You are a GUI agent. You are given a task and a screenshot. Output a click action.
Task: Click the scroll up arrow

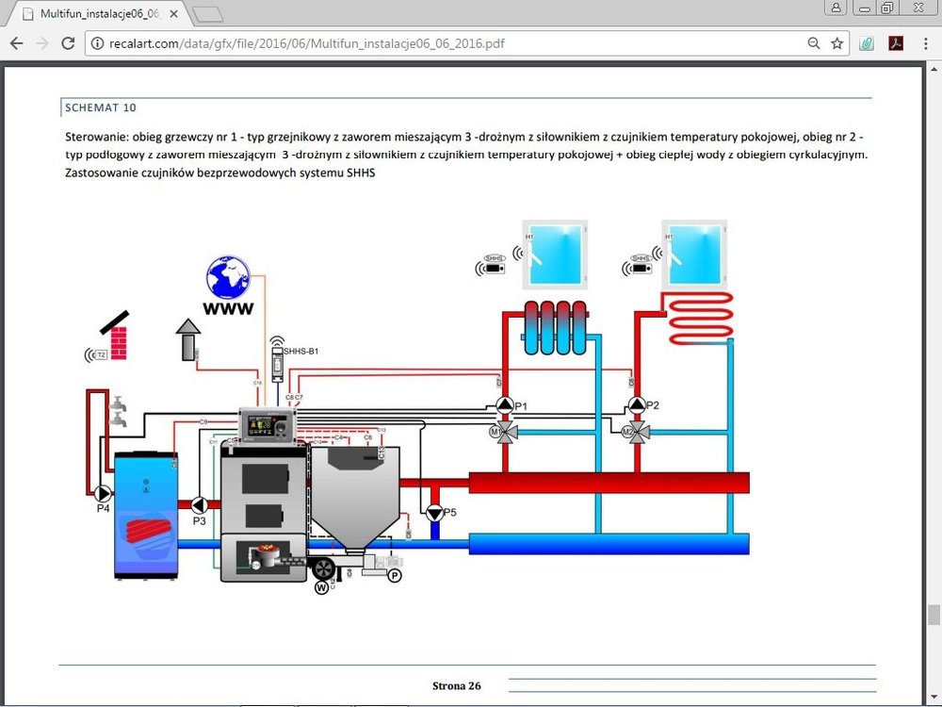point(934,70)
